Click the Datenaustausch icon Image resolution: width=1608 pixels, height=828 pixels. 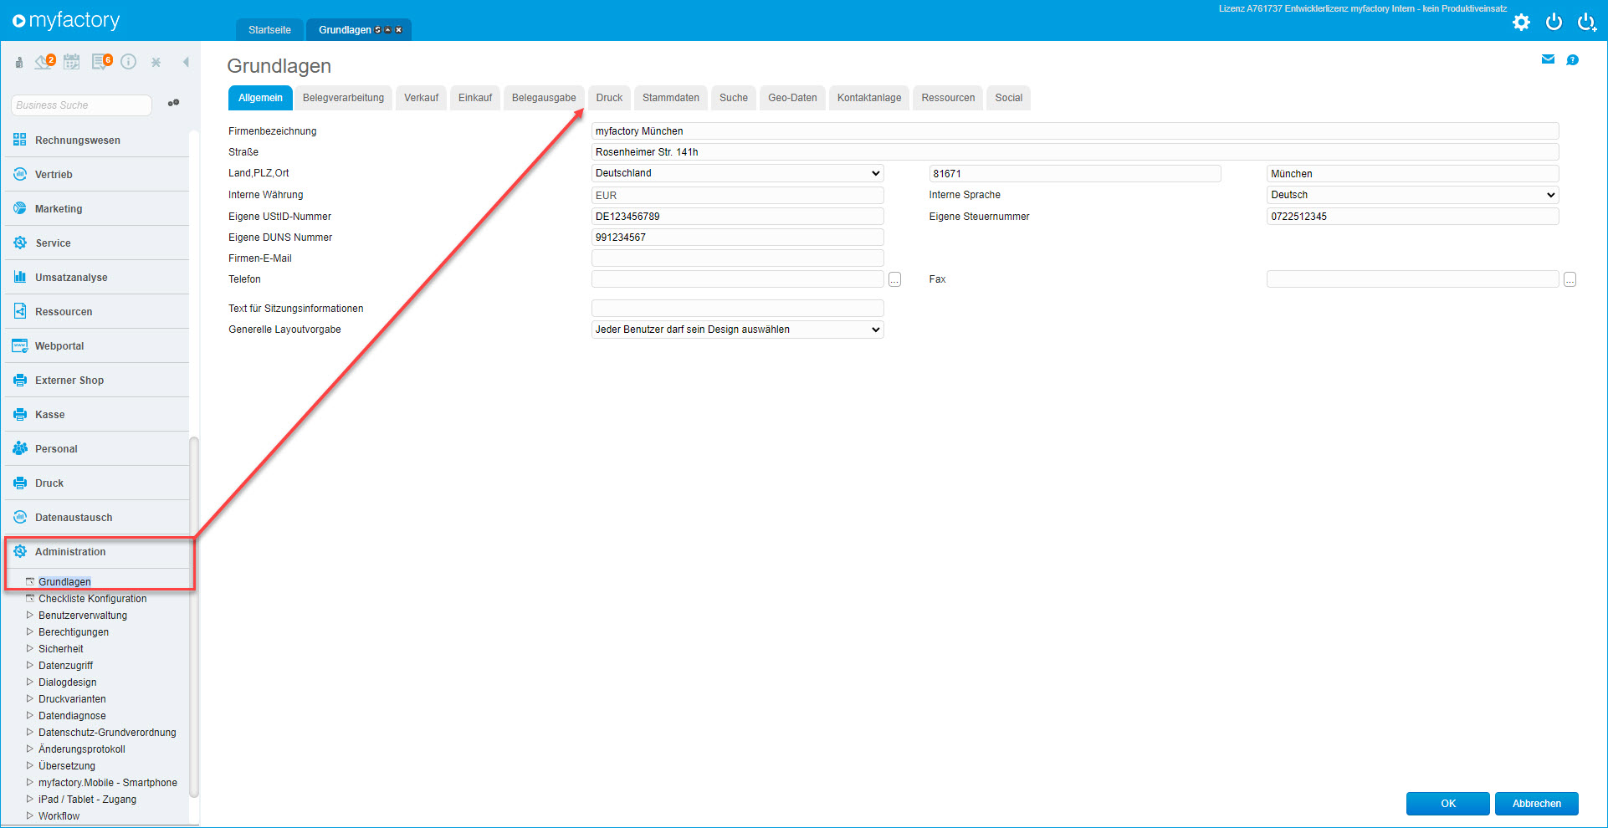(20, 517)
